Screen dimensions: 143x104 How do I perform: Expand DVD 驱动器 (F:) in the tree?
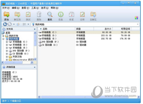coord(7,51)
